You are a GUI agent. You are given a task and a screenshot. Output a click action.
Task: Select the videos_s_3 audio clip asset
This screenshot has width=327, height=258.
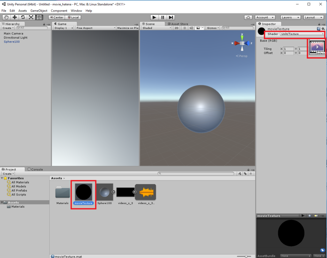pyautogui.click(x=146, y=194)
